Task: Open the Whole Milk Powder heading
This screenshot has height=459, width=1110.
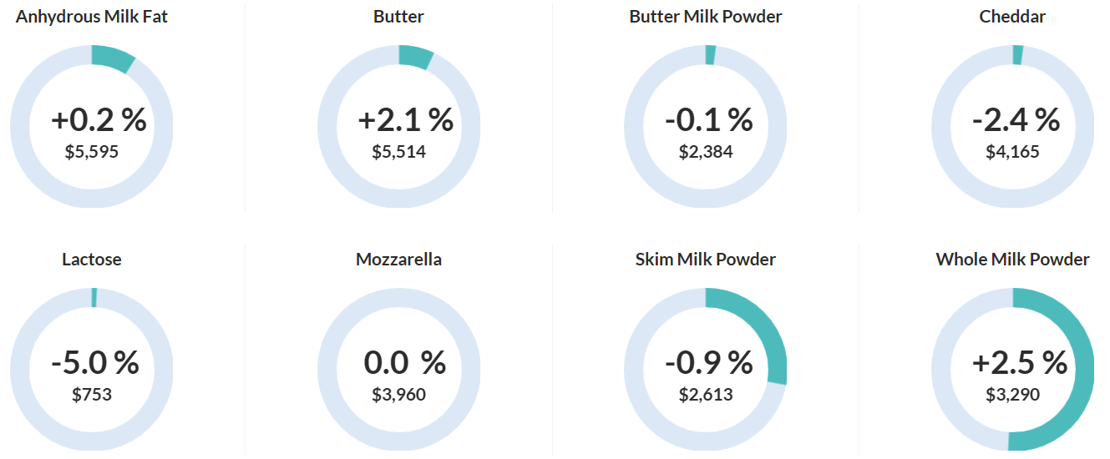Action: pos(1012,260)
